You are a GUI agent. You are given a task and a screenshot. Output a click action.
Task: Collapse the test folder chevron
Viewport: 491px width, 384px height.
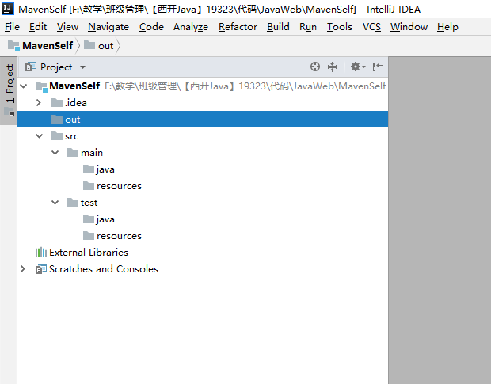coord(55,203)
